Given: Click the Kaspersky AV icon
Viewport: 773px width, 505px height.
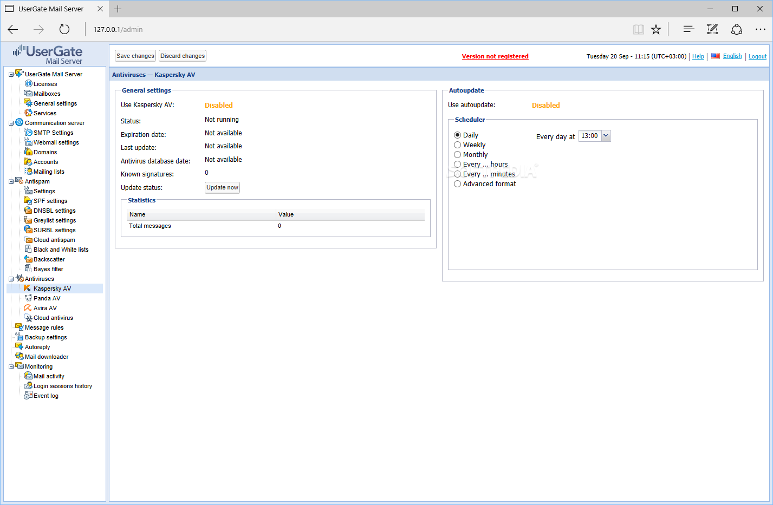Looking at the screenshot, I should pos(28,288).
